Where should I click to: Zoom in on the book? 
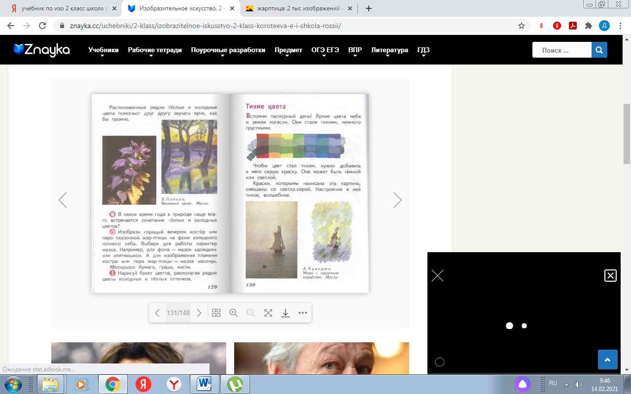234,313
